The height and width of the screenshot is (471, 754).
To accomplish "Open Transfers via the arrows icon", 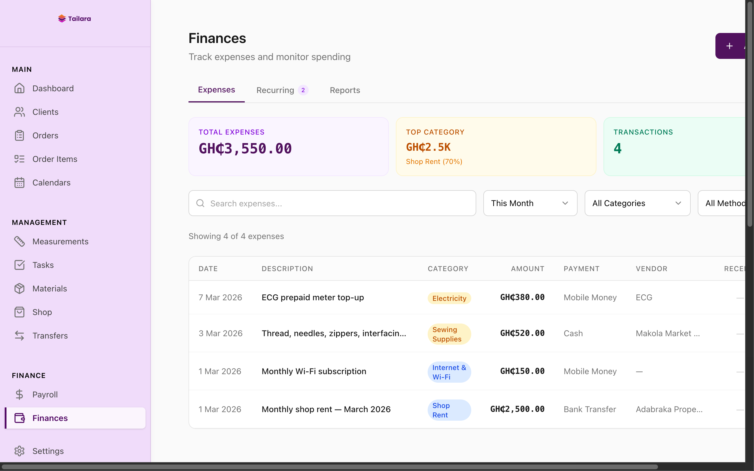I will coord(20,336).
